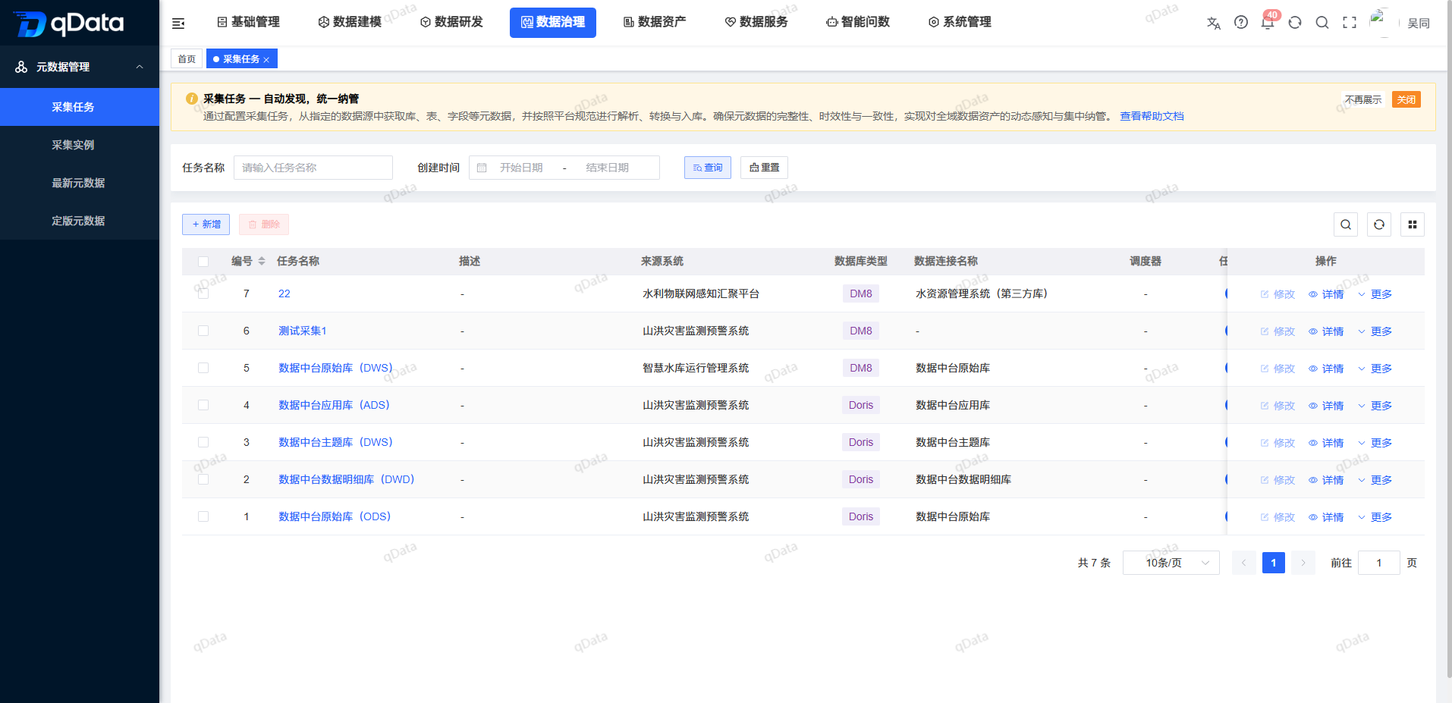
Task: Check the row for 数据中台主题库 (DWS)
Action: point(203,442)
